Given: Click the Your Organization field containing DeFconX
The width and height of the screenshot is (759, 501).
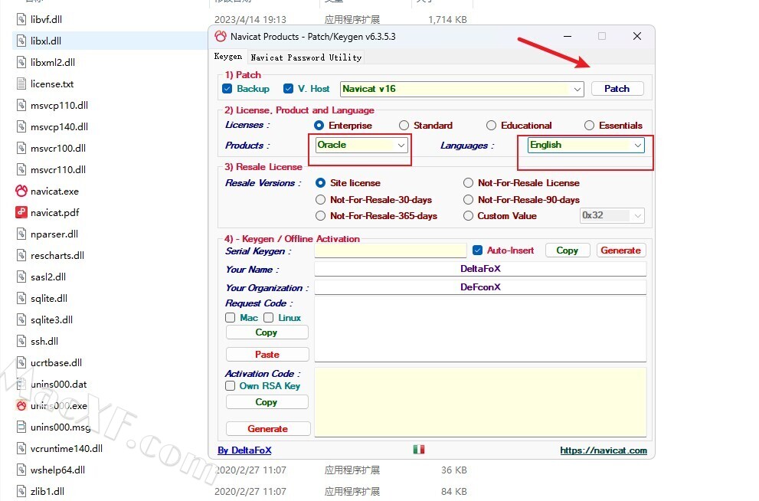Looking at the screenshot, I should coord(480,287).
